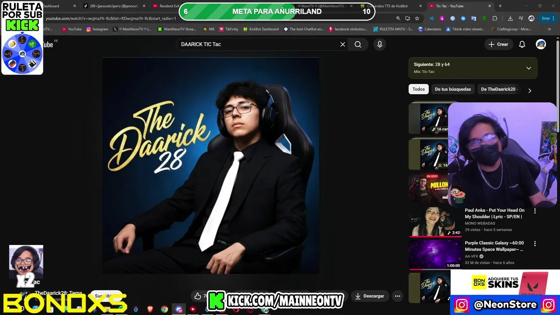Open more actions ellipsis under video

tap(397, 296)
